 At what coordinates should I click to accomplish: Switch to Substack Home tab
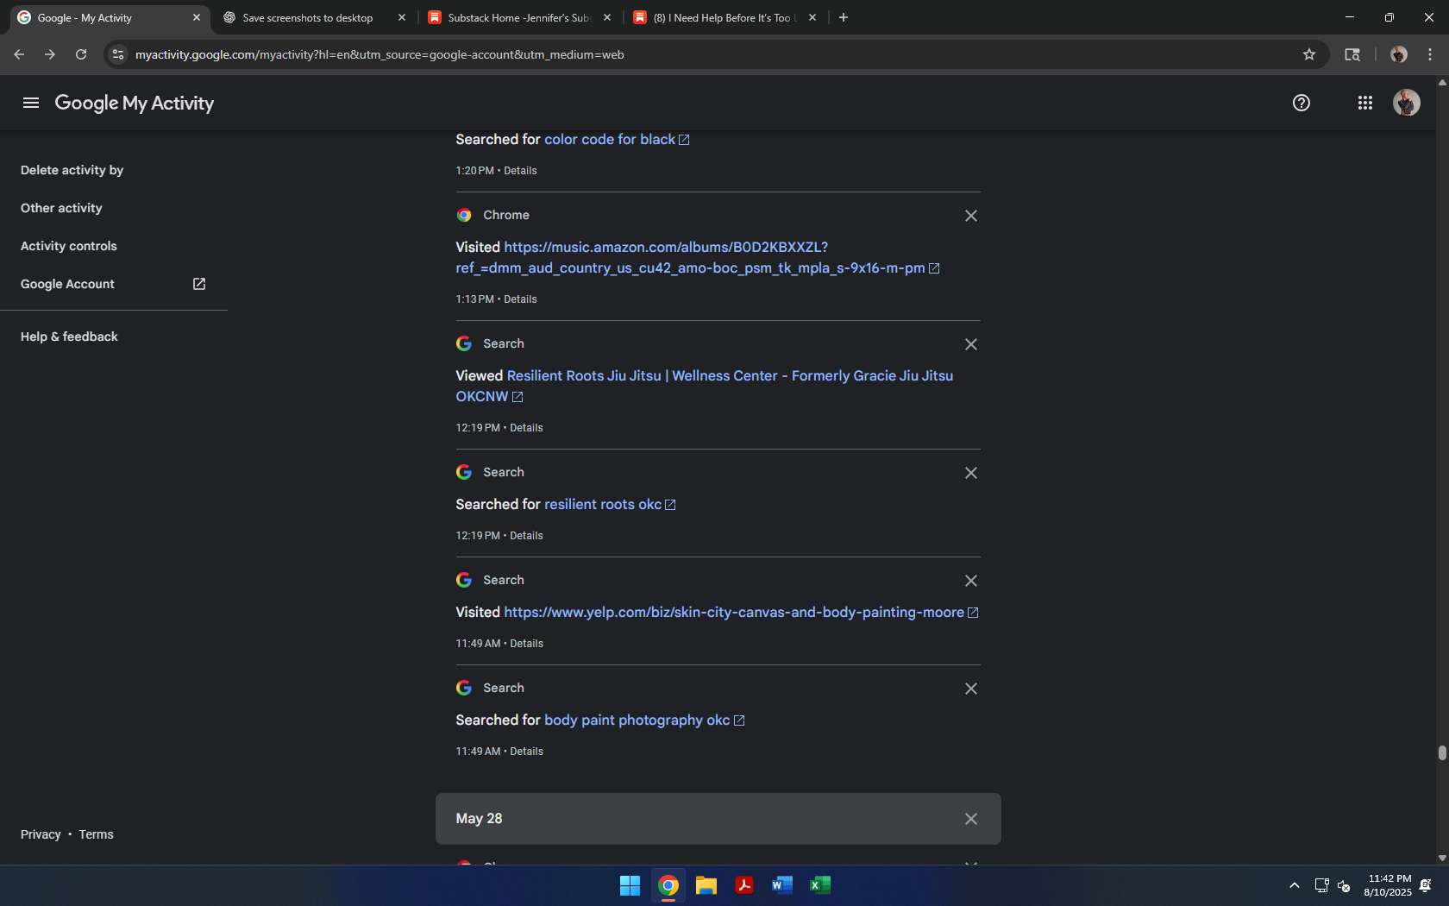click(520, 17)
